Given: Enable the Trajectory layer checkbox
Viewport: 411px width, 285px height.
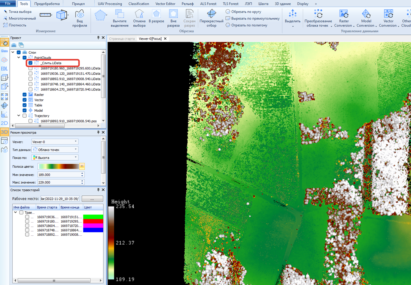Looking at the screenshot, I should click(24, 115).
